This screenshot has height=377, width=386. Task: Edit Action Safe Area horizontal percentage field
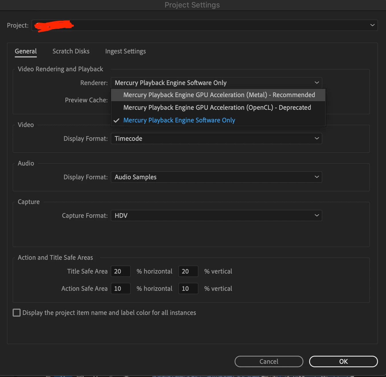[x=121, y=288]
